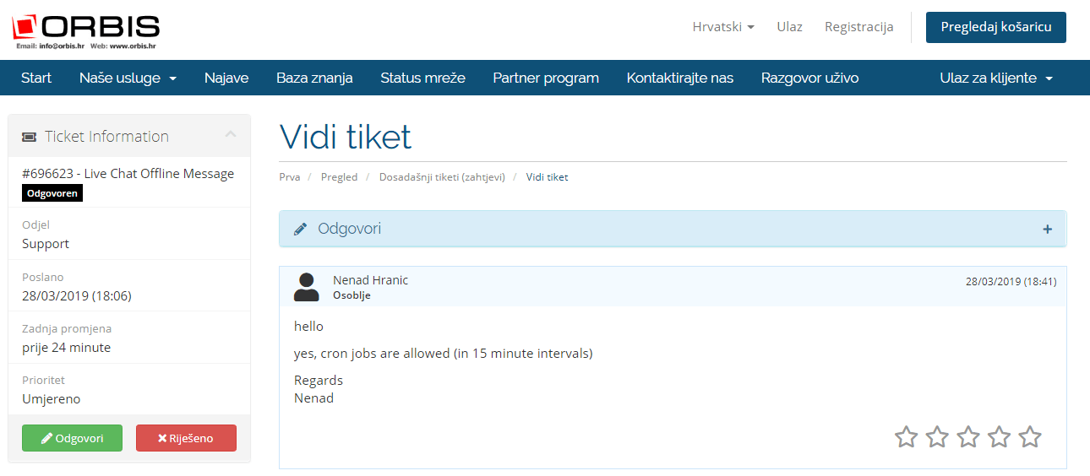Click the Orbis logo
Screen dimensions: 1090x476
(86, 31)
